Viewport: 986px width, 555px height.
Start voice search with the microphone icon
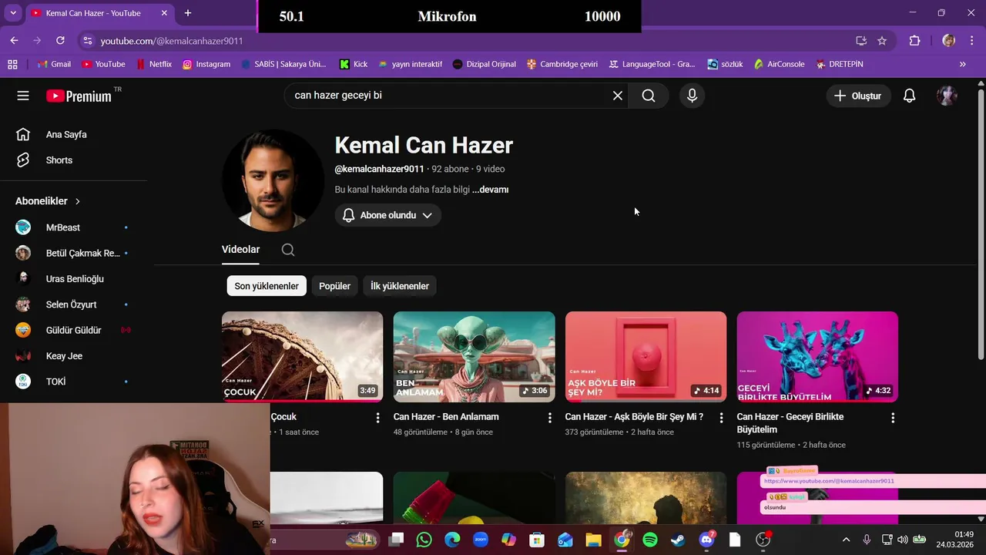692,96
